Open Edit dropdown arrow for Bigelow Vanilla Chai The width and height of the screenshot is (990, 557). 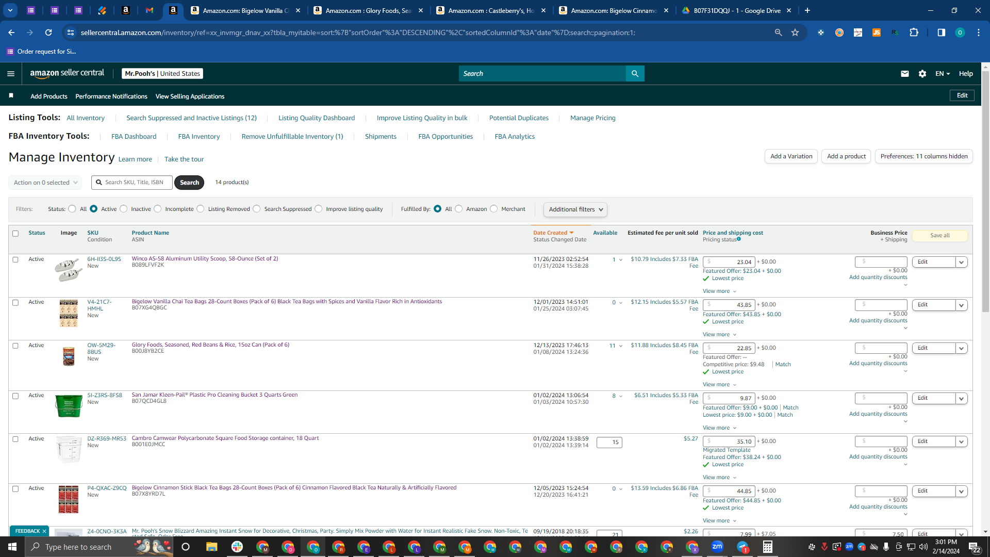click(x=961, y=305)
